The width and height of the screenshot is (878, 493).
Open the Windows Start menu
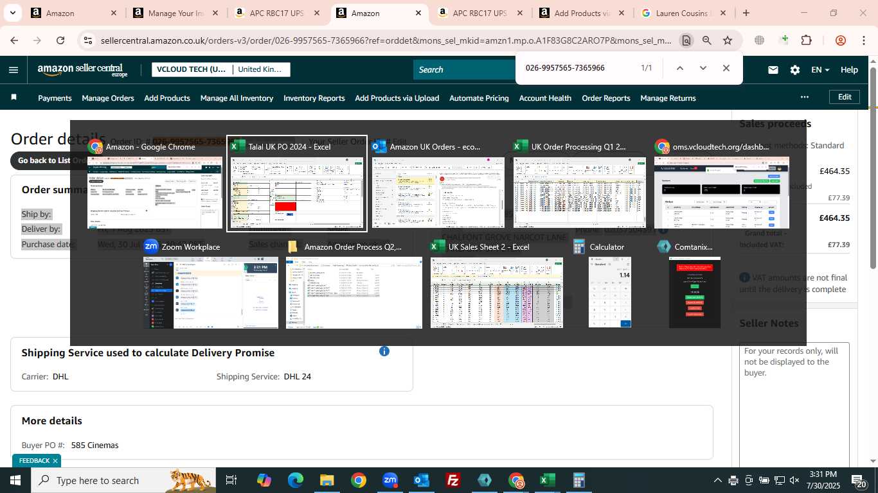pos(15,480)
